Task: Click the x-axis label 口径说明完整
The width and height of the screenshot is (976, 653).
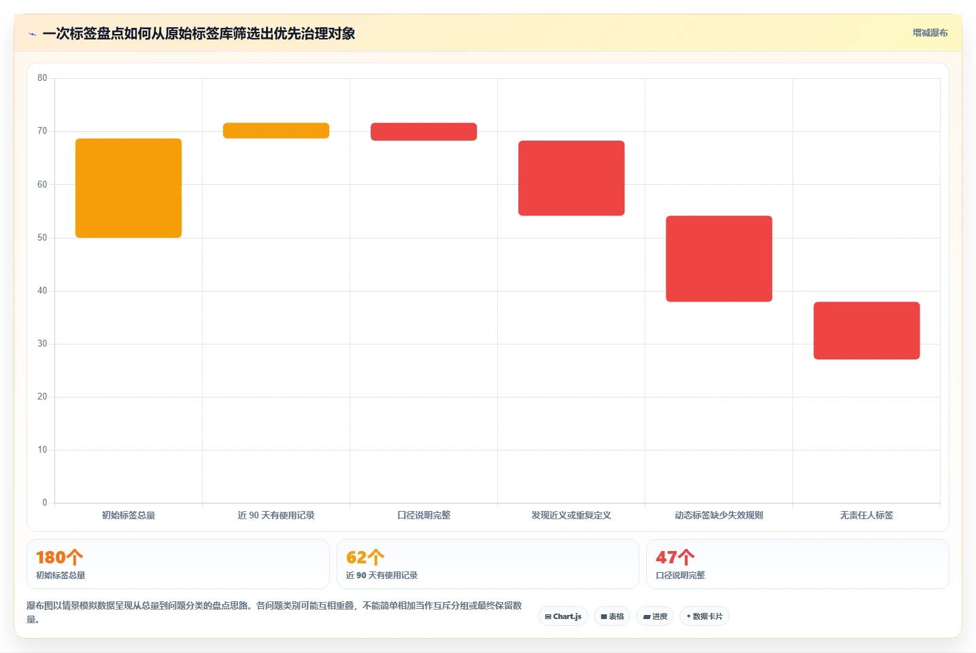Action: coord(424,515)
